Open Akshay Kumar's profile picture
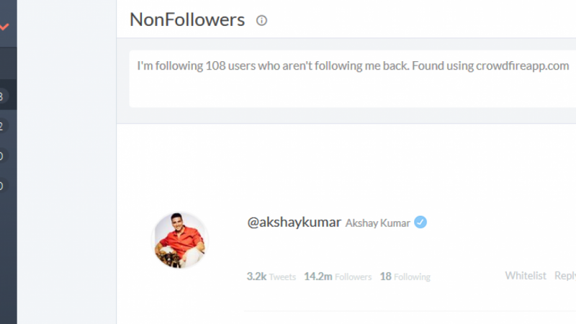The width and height of the screenshot is (576, 324). point(179,240)
